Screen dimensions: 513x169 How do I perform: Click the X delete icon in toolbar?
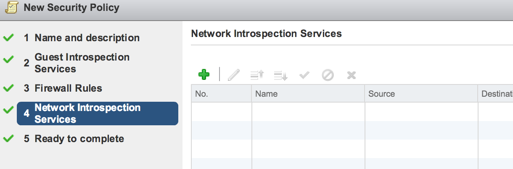[x=352, y=75]
